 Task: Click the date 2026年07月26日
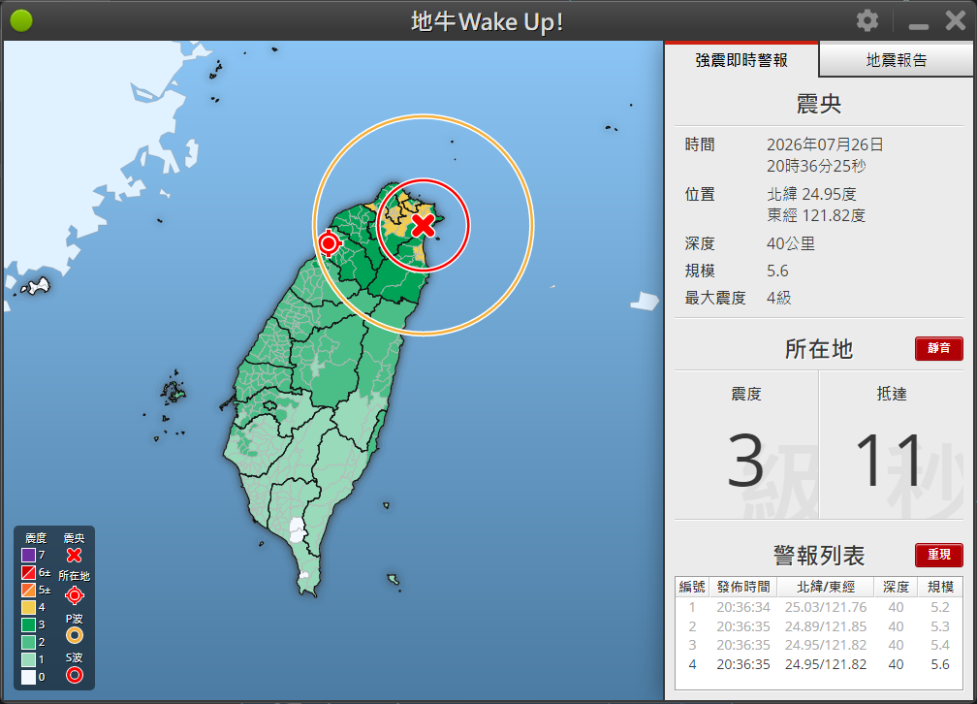(x=825, y=144)
